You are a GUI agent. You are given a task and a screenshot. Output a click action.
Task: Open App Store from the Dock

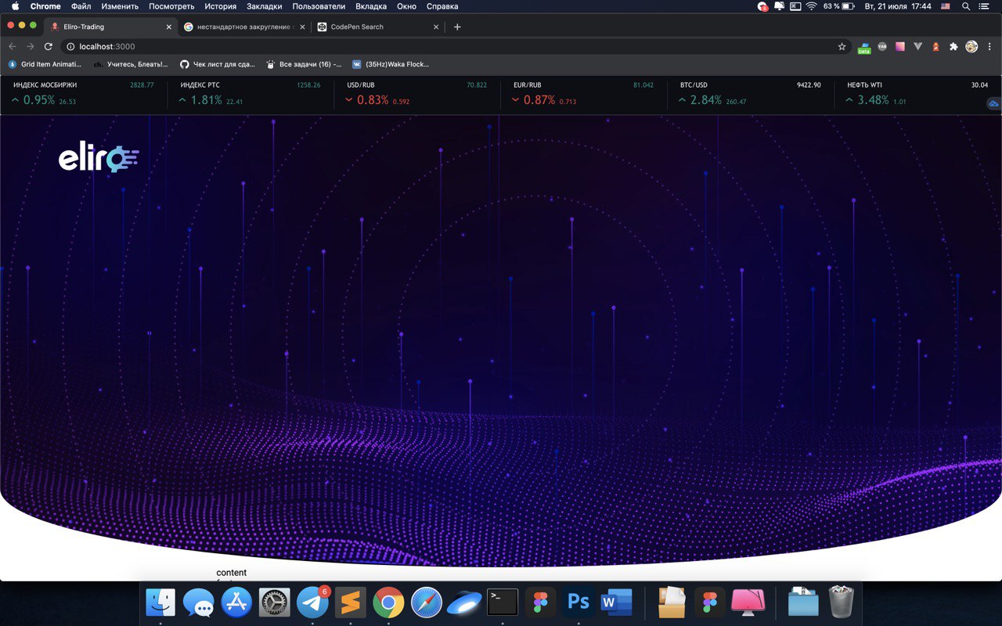coord(236,603)
